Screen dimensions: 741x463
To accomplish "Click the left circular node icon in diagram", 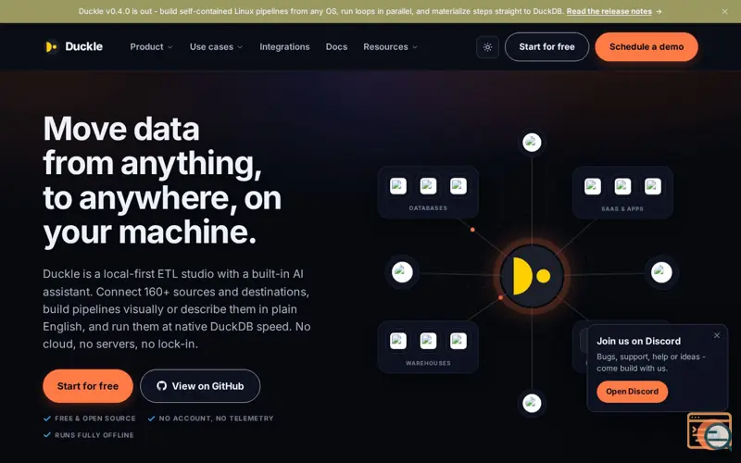I will [x=402, y=272].
